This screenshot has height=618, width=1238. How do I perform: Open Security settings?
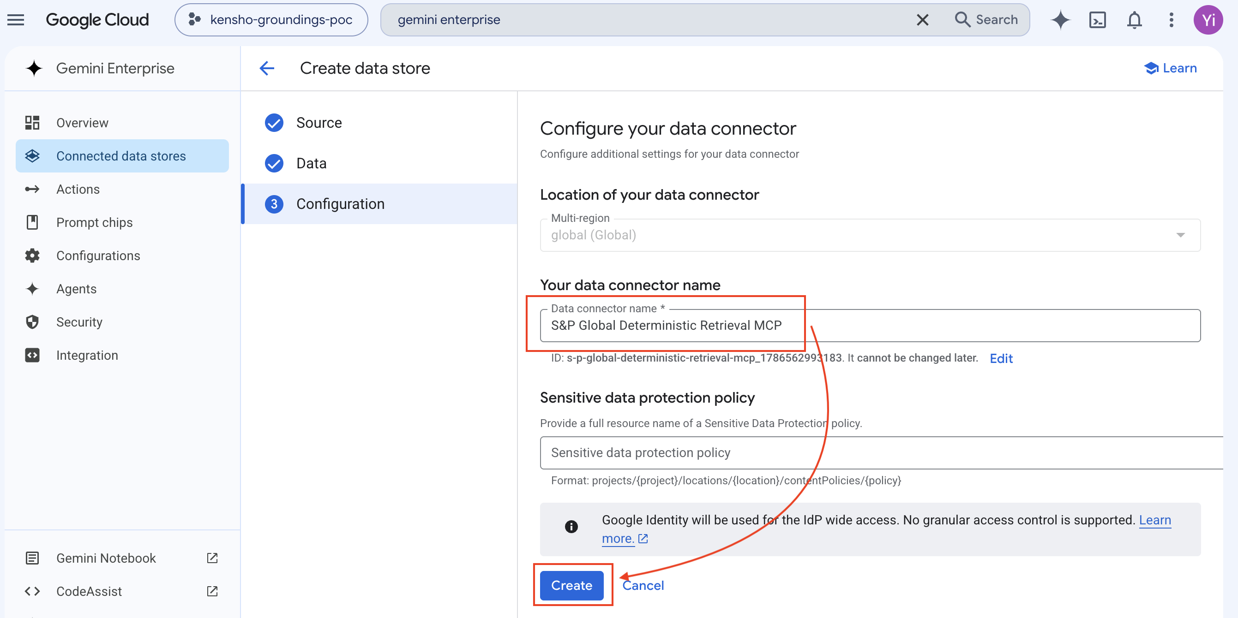coord(122,321)
